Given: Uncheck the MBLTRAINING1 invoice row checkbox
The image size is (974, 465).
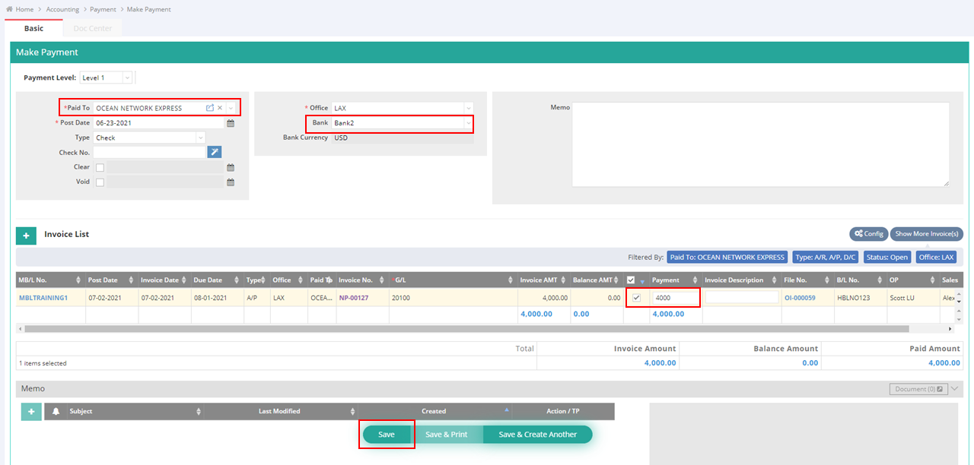Looking at the screenshot, I should (x=636, y=298).
